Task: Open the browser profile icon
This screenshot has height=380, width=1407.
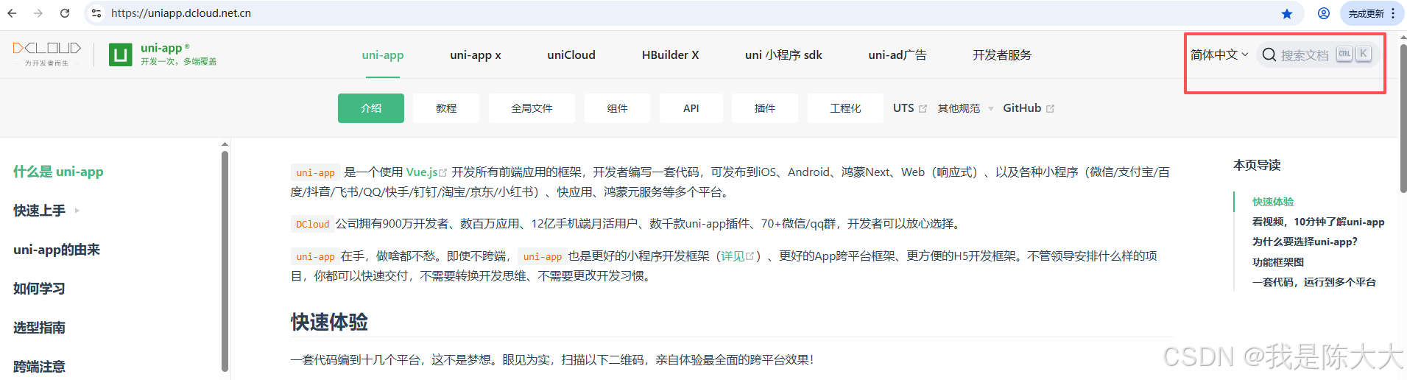Action: click(x=1324, y=13)
